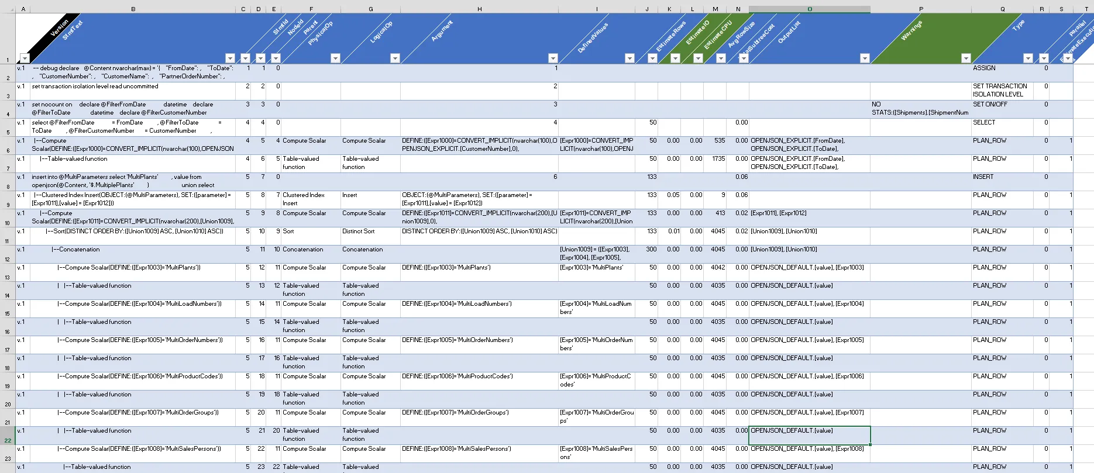Open the EstimateIO filter dropdown in column K
The width and height of the screenshot is (1094, 473).
(676, 58)
